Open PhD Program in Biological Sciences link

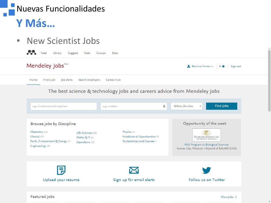[206, 145]
